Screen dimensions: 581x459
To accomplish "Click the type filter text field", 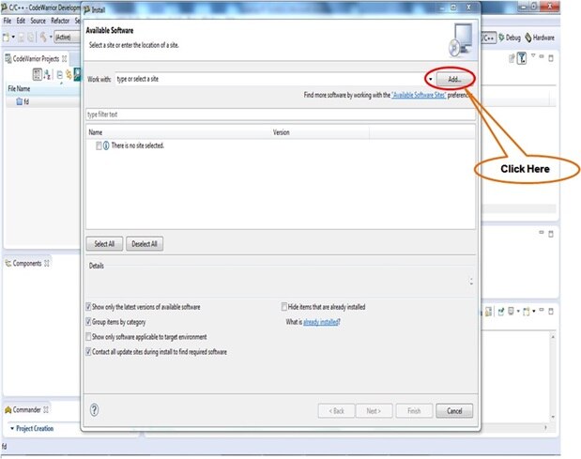I will 281,115.
